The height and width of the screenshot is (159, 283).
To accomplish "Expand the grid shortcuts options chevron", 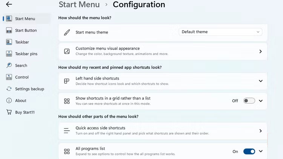I will (x=260, y=101).
